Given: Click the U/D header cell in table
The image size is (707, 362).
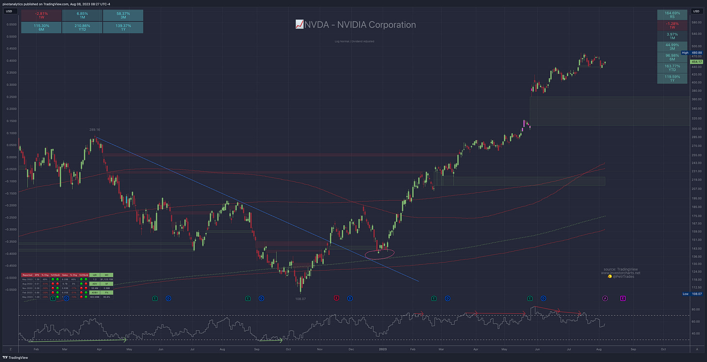Looking at the screenshot, I should click(x=95, y=275).
